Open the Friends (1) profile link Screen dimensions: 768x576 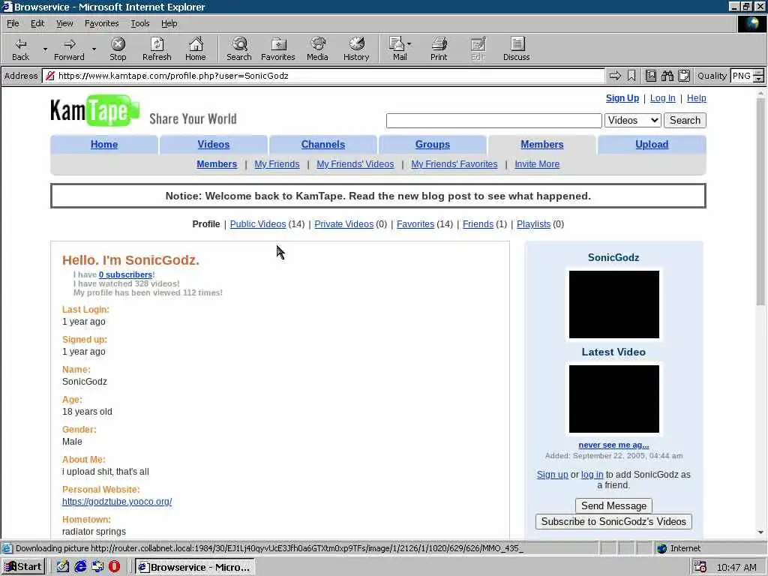pyautogui.click(x=478, y=223)
